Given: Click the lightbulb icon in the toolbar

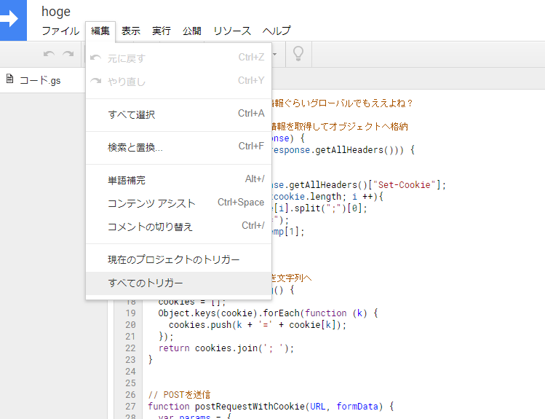Looking at the screenshot, I should 297,53.
